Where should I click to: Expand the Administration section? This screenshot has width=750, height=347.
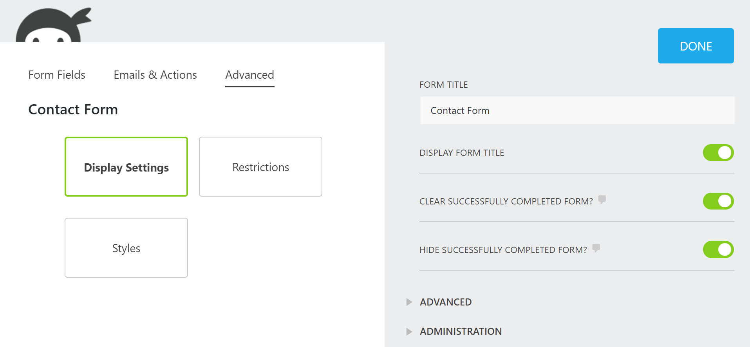(460, 331)
